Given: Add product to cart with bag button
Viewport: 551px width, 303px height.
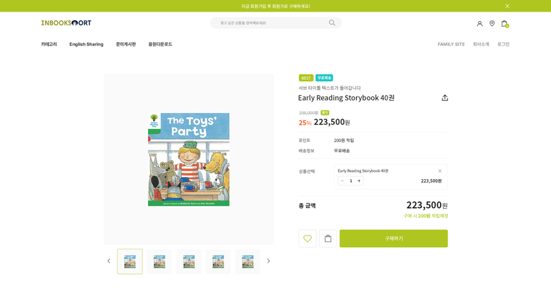Looking at the screenshot, I should pos(328,238).
